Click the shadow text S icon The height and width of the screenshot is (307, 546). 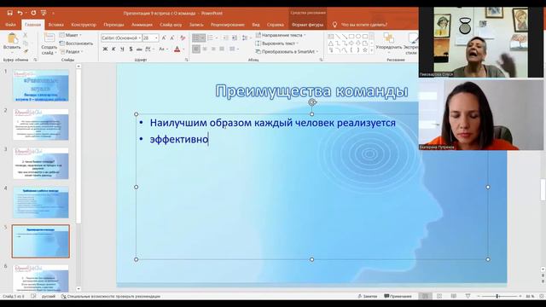(x=131, y=49)
